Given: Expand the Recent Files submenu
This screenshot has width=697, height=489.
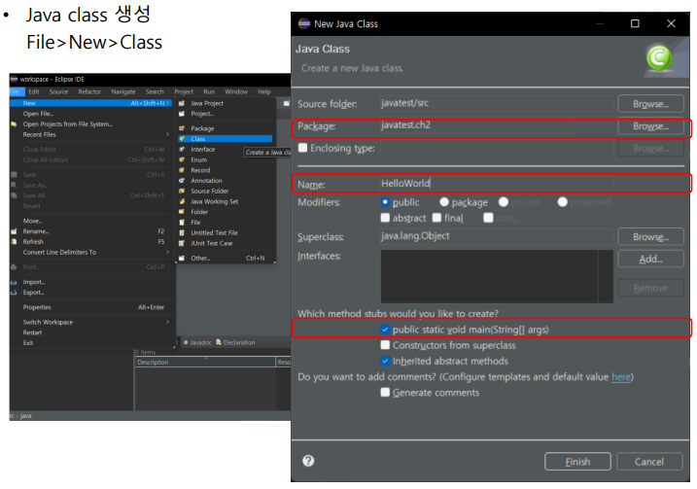Looking at the screenshot, I should [167, 134].
